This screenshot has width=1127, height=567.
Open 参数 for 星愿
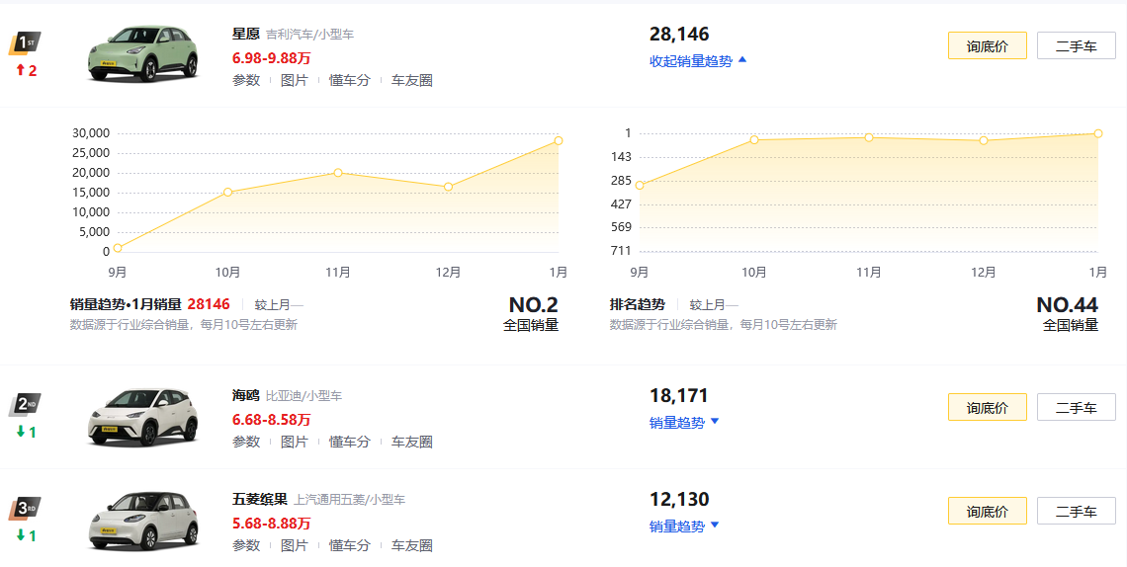[x=246, y=80]
